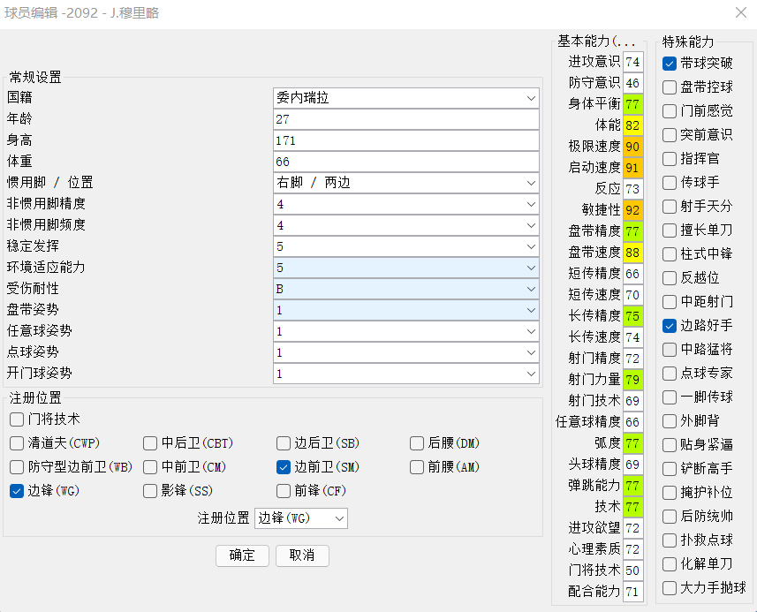This screenshot has height=612, width=757.
Task: Expand the 稳定发挥 dropdown
Action: [x=406, y=246]
